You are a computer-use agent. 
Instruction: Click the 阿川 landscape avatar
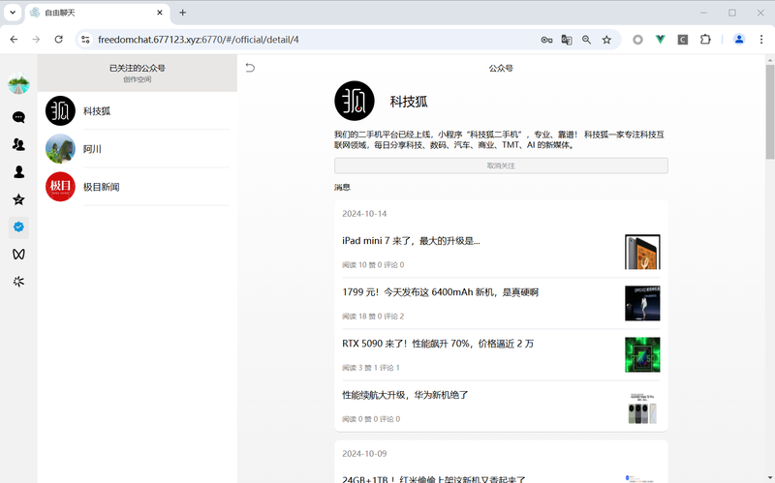click(60, 149)
